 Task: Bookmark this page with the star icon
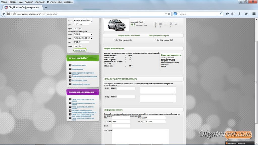(227, 14)
